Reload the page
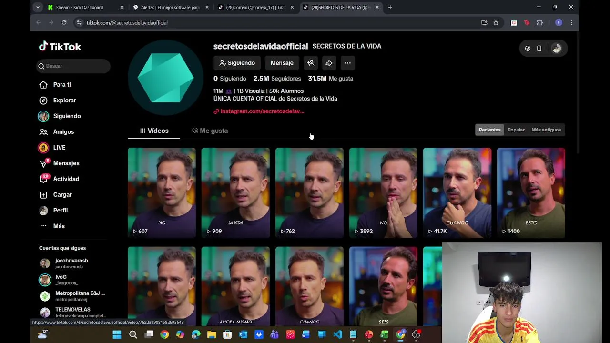 point(64,22)
